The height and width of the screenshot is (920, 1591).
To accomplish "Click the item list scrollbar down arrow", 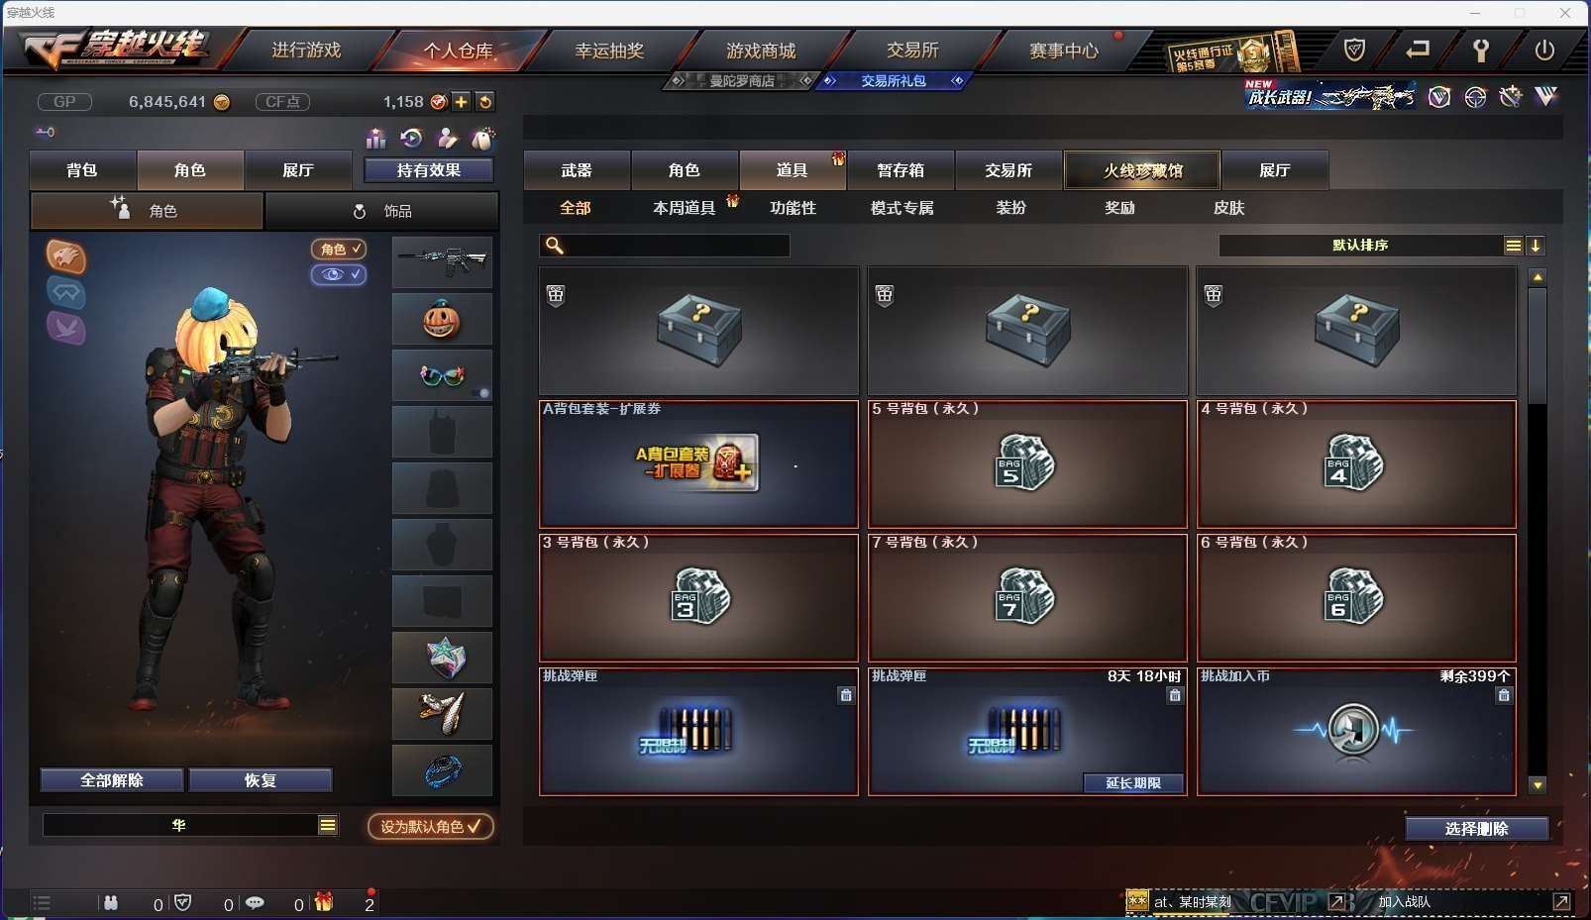I will click(x=1538, y=784).
